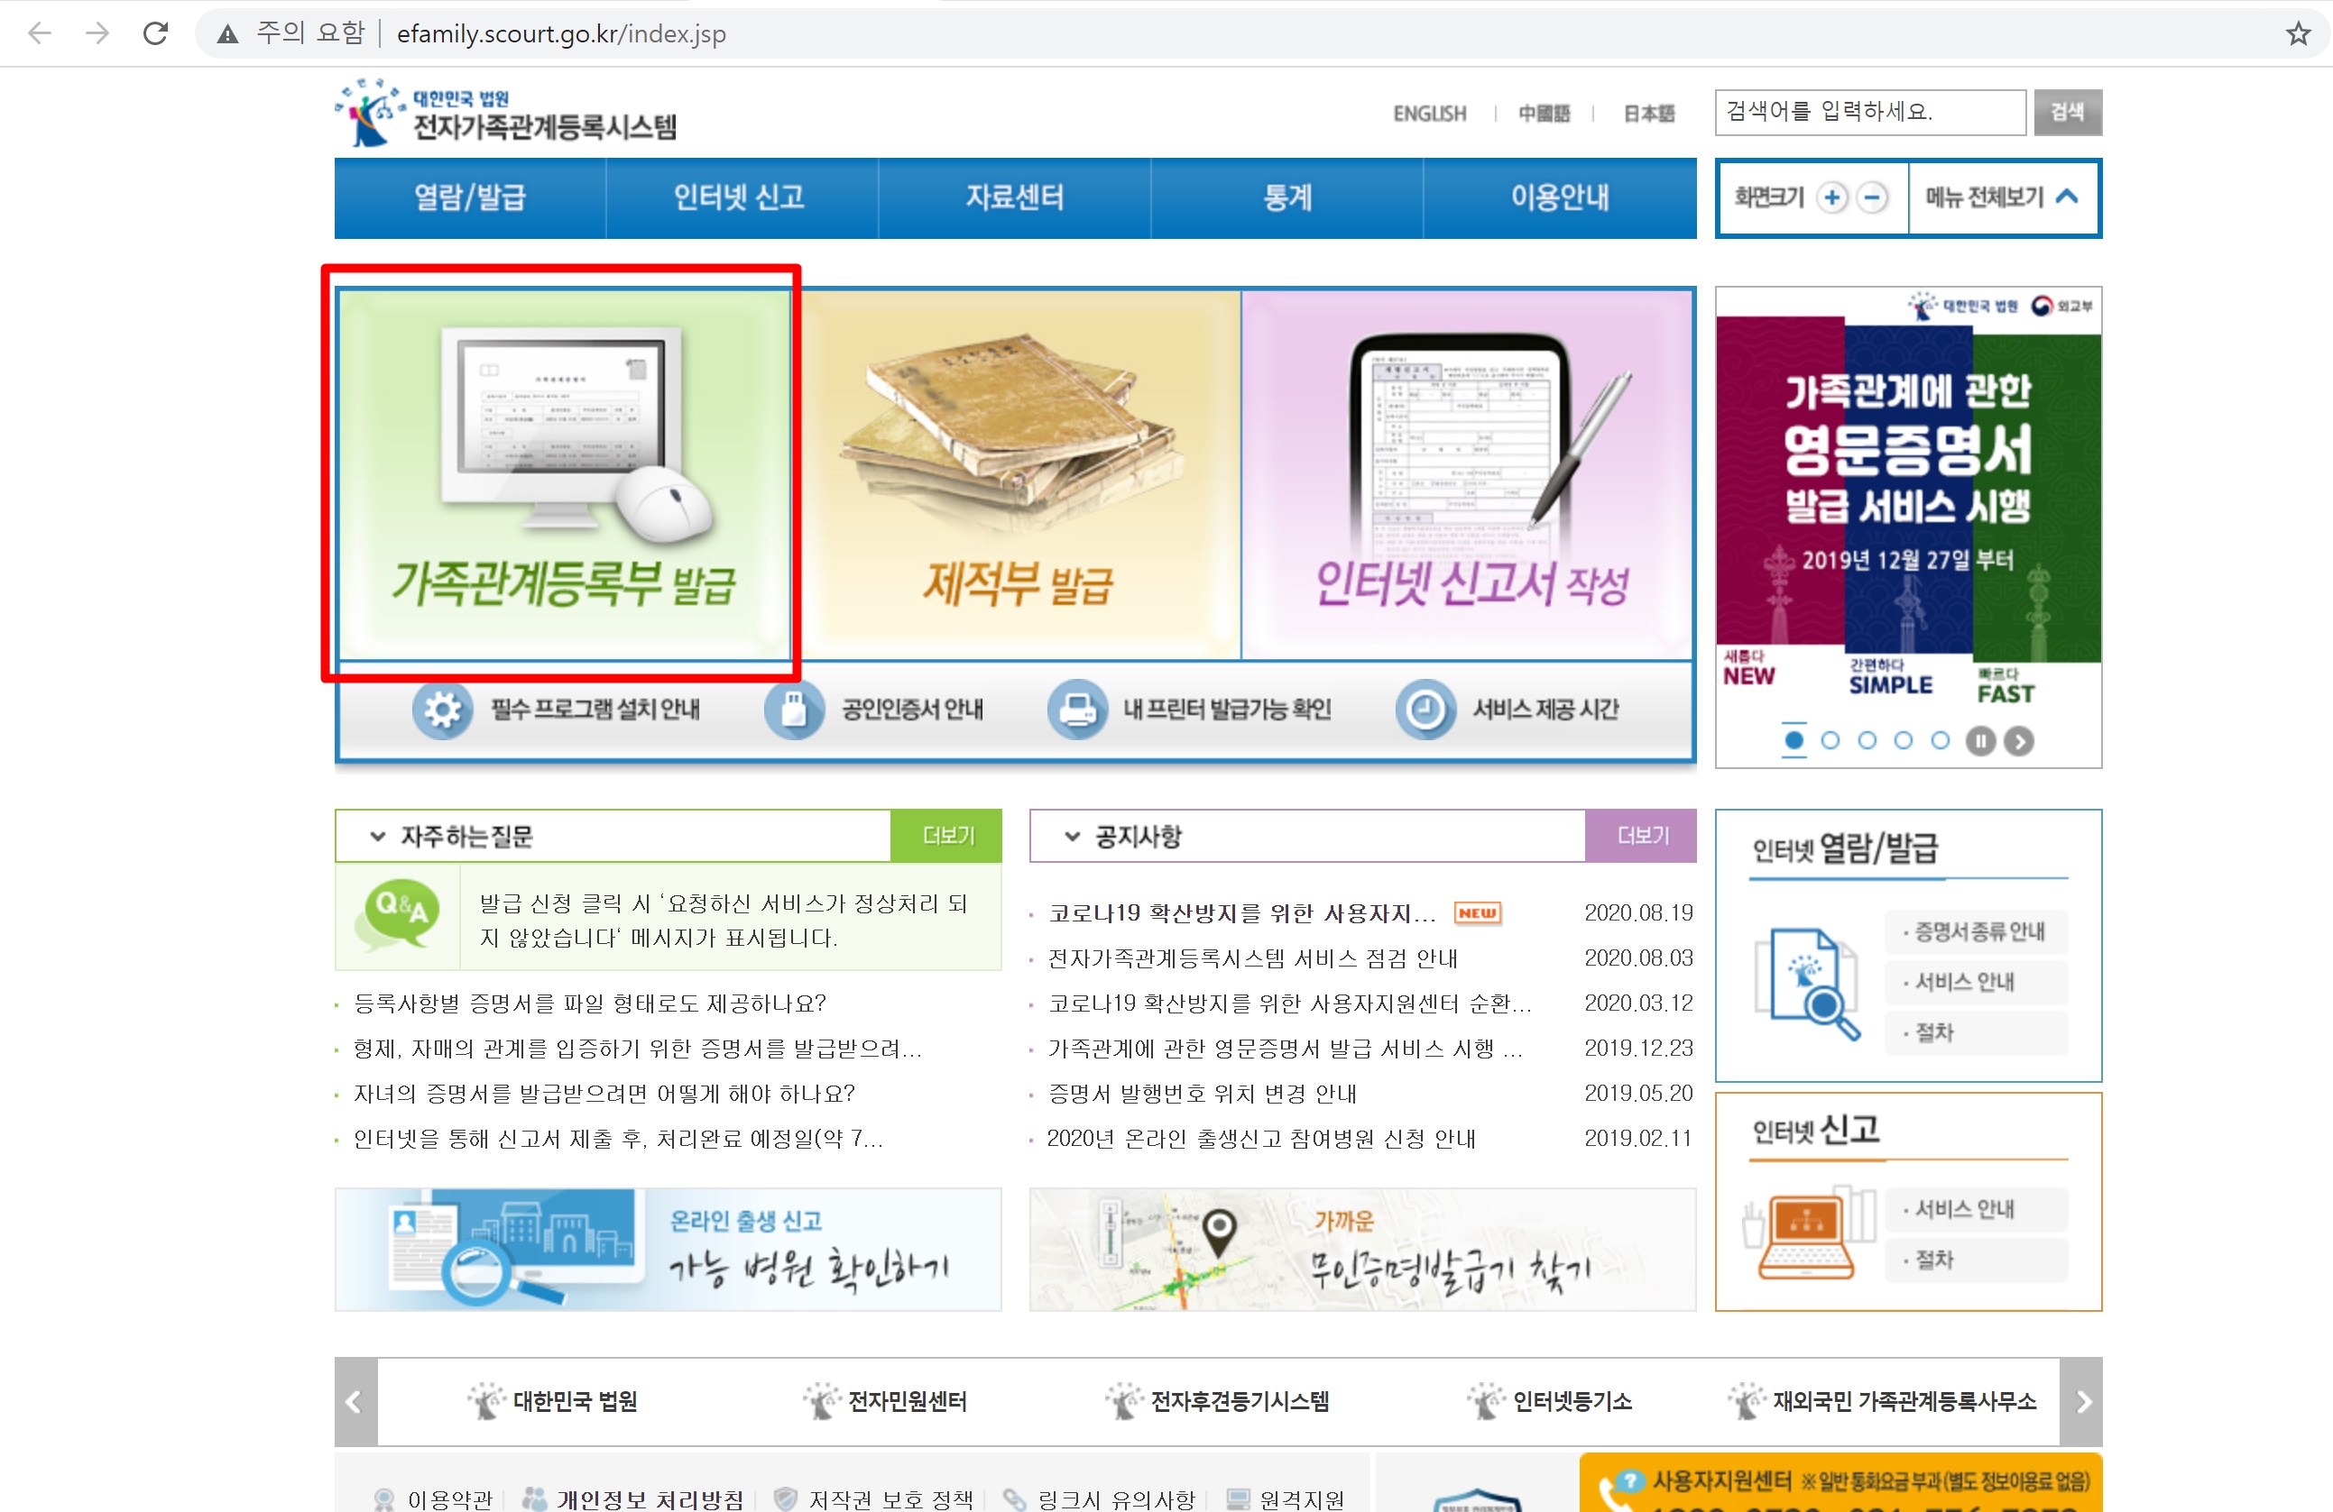Open the 제적부 발급 tile
The width and height of the screenshot is (2333, 1512).
point(1017,474)
